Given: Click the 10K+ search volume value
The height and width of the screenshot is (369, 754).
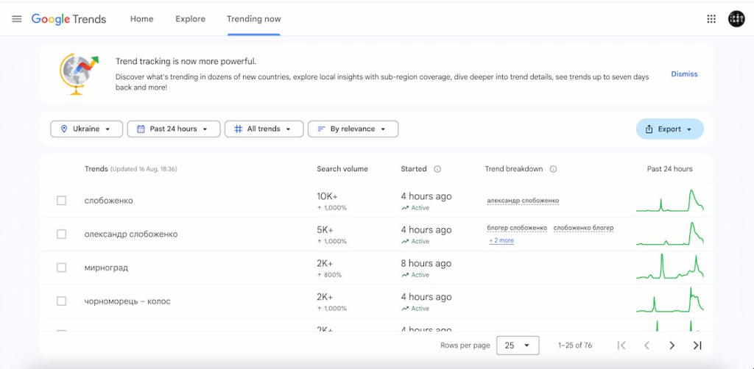Looking at the screenshot, I should 328,196.
